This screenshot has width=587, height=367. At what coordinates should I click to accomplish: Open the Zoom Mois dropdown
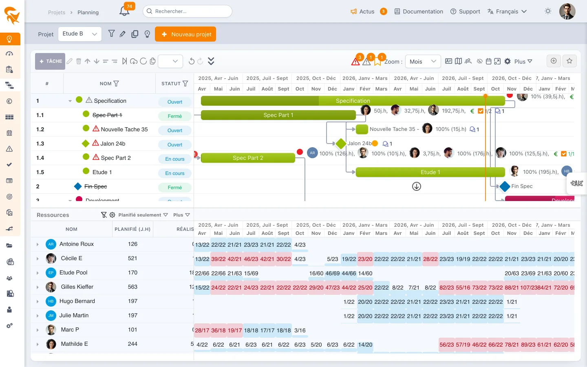(423, 61)
